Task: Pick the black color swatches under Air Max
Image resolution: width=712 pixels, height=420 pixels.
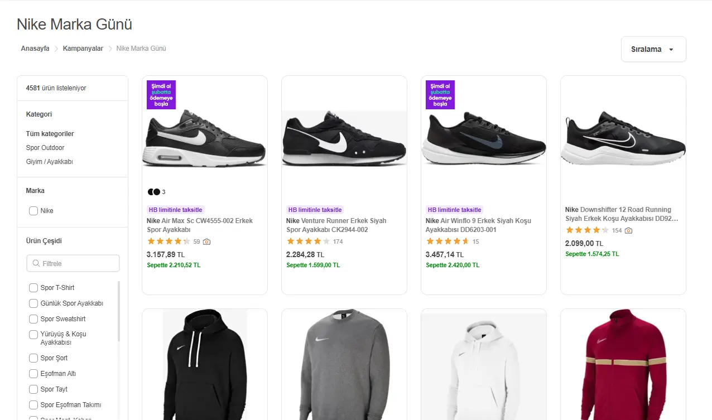Action: pos(154,192)
